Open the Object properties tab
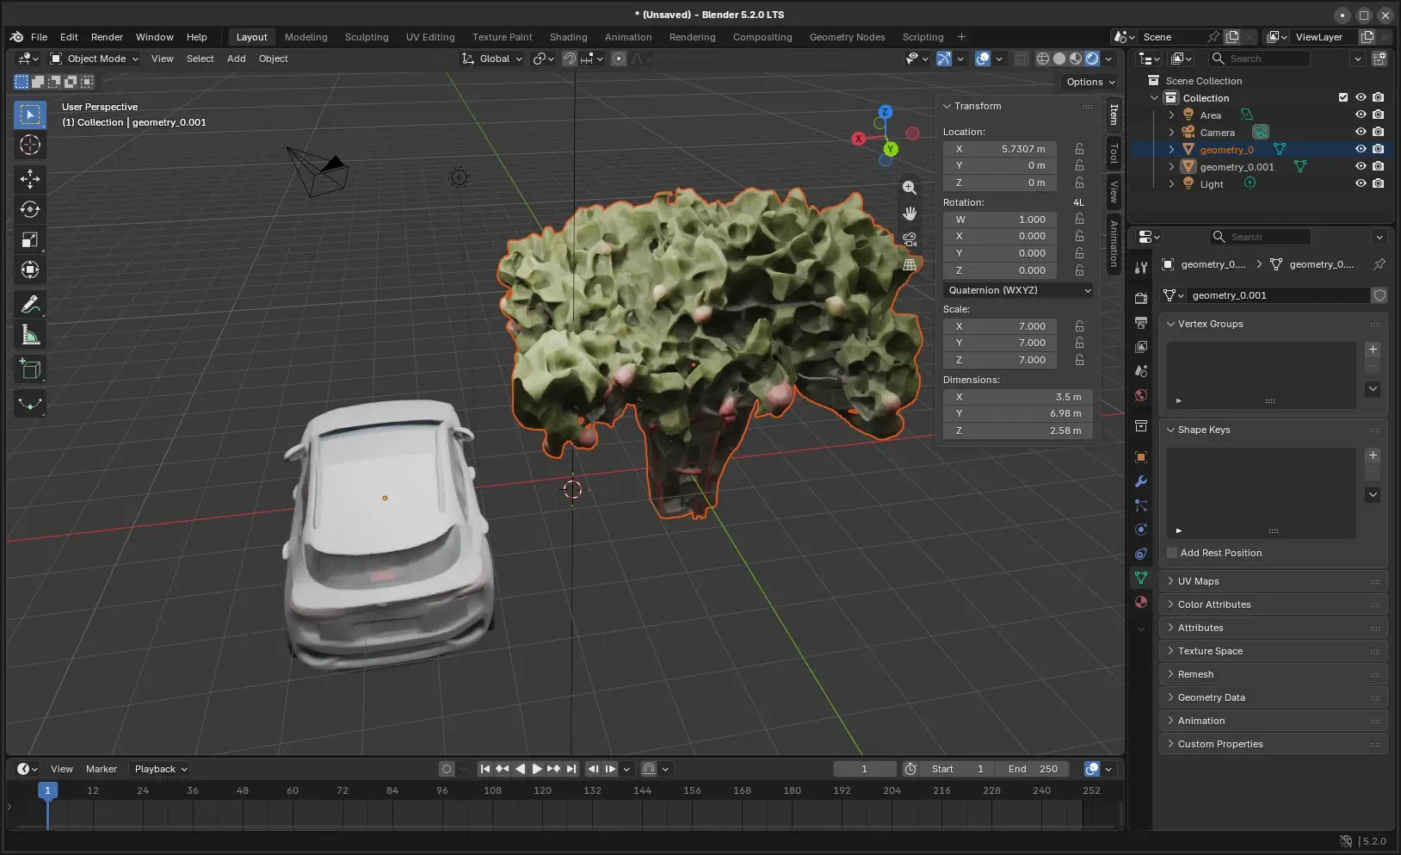 tap(1141, 457)
